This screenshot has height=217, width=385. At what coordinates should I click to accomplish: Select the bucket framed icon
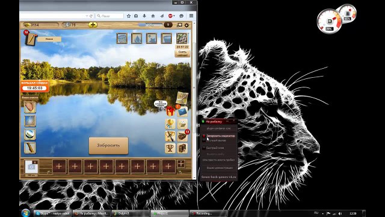tap(166, 39)
